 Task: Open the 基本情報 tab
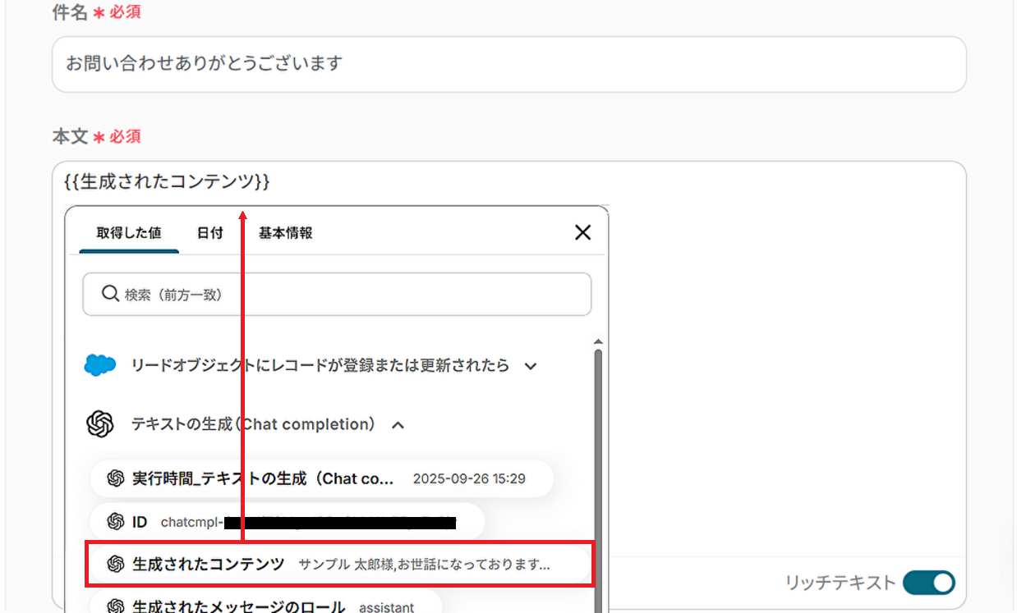point(285,232)
